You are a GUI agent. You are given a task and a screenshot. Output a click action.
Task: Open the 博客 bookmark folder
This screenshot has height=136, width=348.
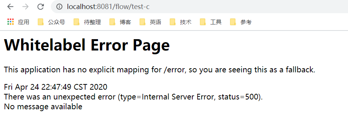point(121,22)
